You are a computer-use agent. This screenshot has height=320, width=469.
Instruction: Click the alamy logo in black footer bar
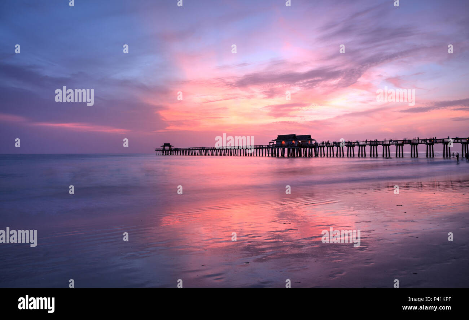coord(36,303)
